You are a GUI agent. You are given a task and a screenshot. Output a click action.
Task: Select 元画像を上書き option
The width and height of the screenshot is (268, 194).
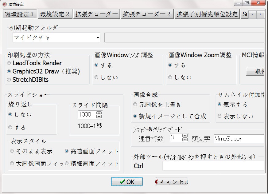tap(135, 104)
